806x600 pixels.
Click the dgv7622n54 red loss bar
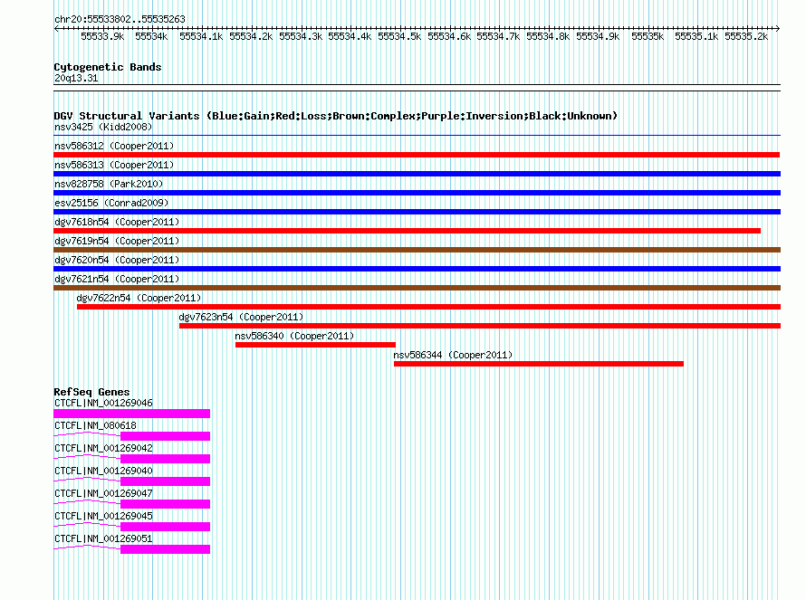coord(428,307)
